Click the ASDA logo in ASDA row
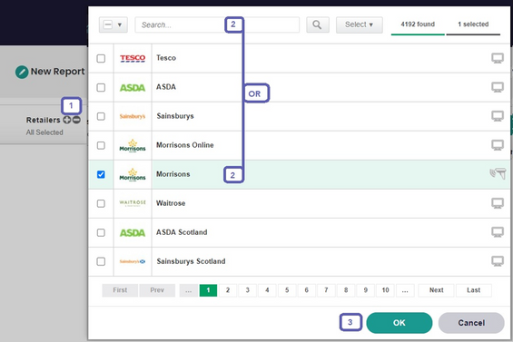This screenshot has width=513, height=342. pos(133,88)
